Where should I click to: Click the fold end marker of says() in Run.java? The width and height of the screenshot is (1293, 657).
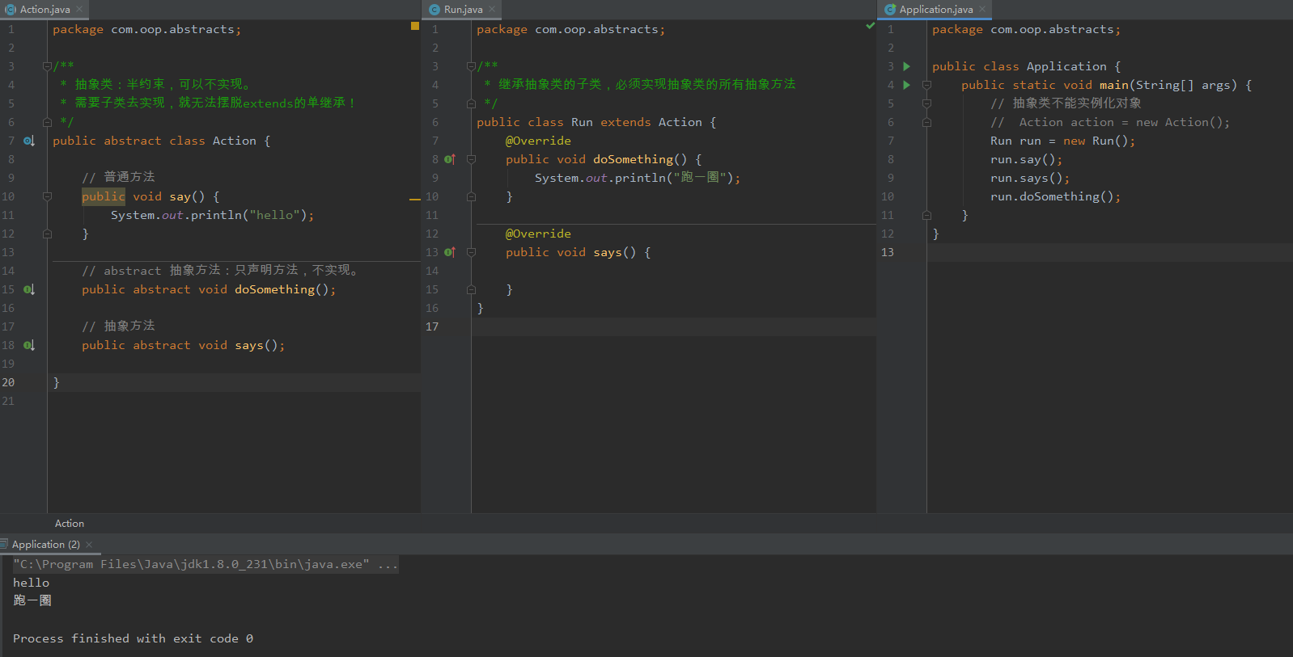pos(471,289)
